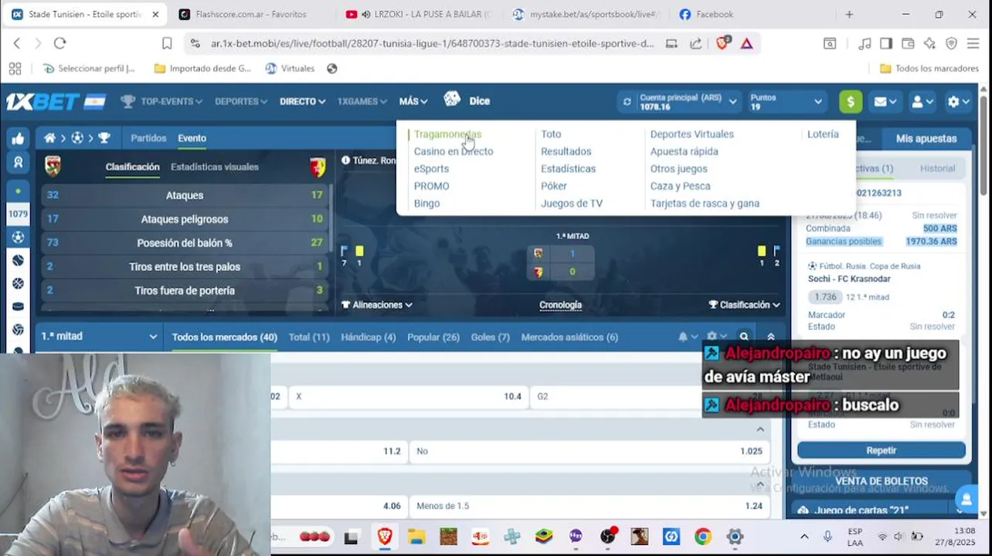This screenshot has width=992, height=556.
Task: Open Brave browser from taskbar
Action: click(x=385, y=536)
